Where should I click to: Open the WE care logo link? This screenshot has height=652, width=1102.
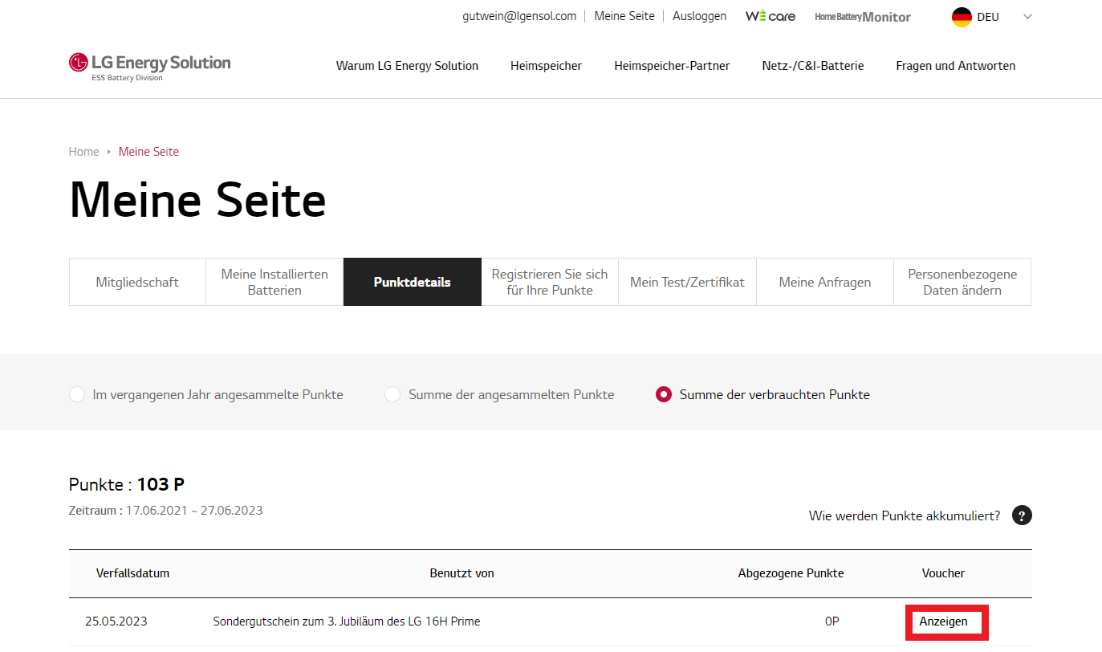[x=770, y=16]
